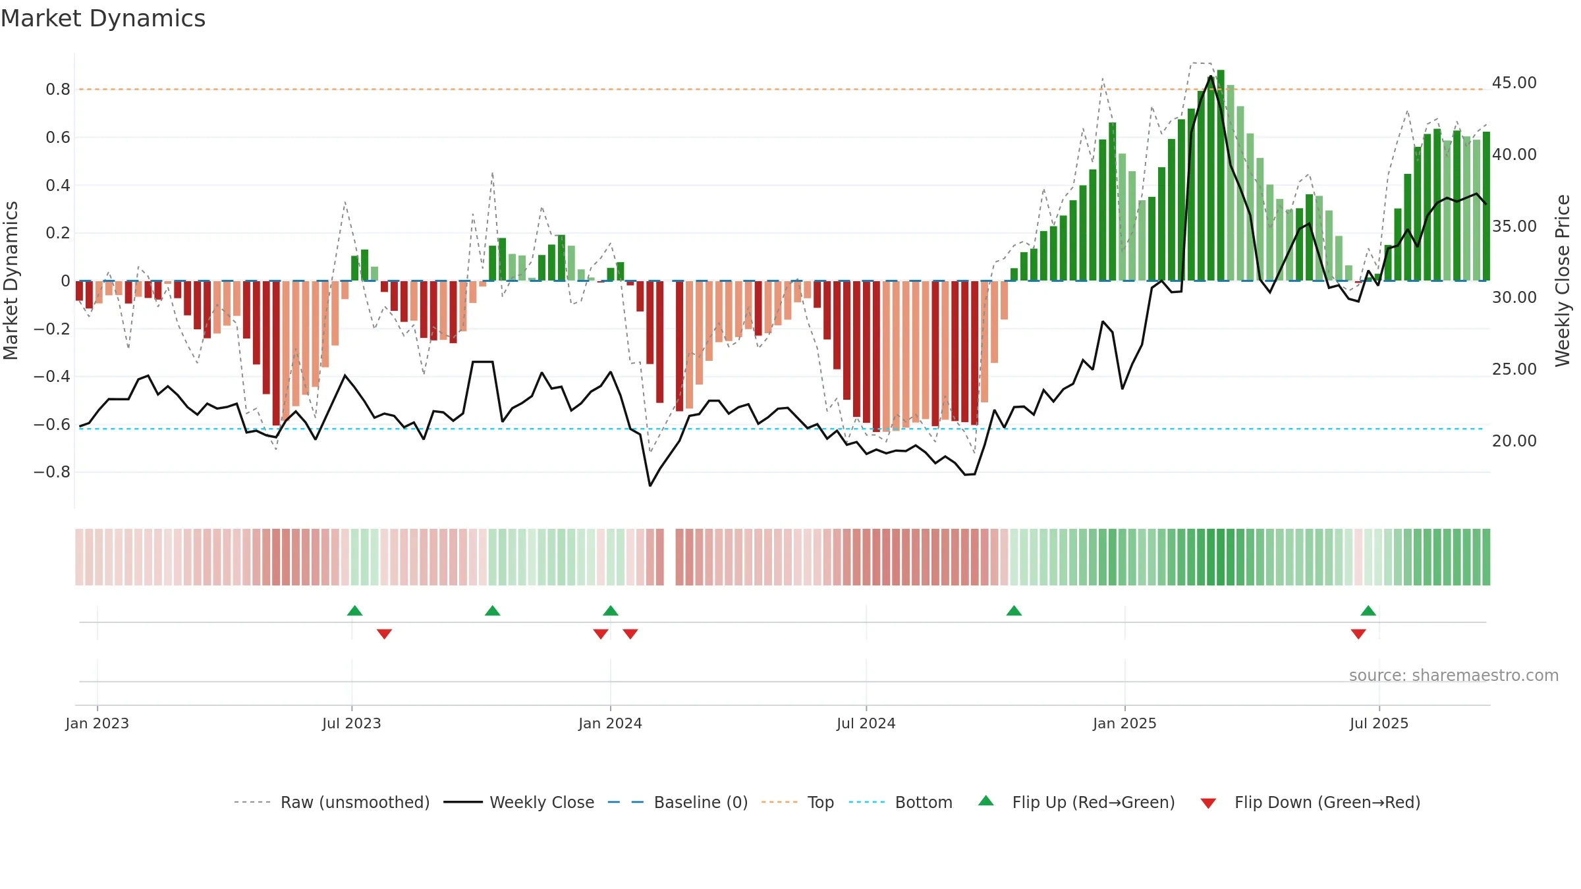Click the Jan 2025 x-axis label
Screen dimensions: 1581x889
click(x=1125, y=723)
